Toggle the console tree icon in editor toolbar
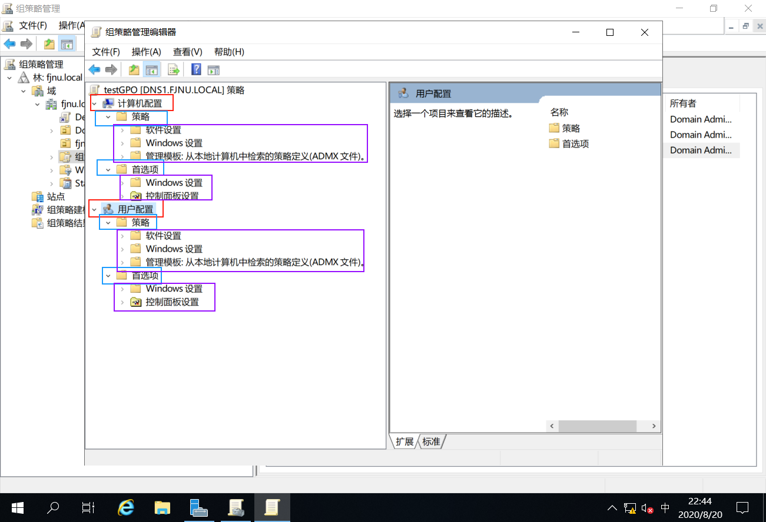766x522 pixels. pos(152,70)
